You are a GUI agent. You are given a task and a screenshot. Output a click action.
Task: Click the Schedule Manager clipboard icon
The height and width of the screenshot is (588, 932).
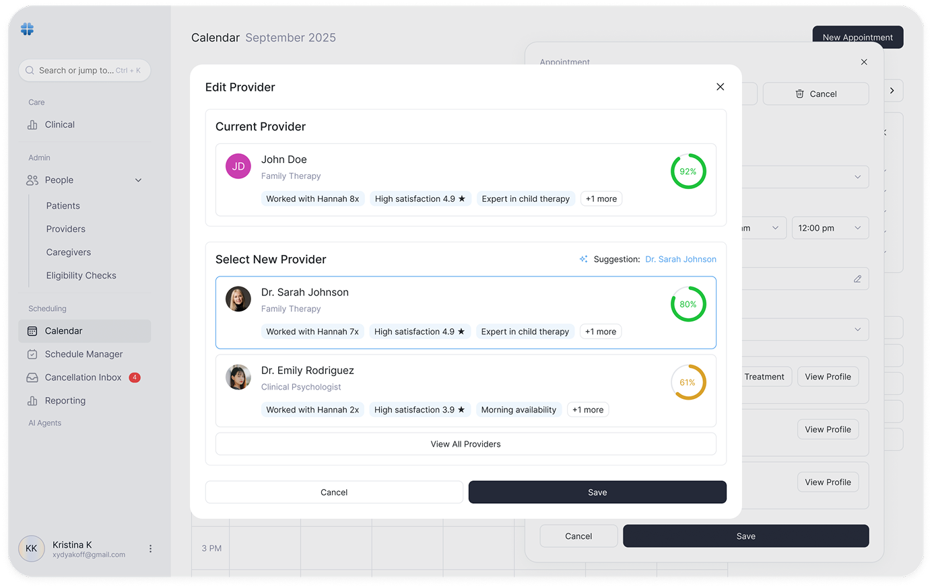point(31,354)
